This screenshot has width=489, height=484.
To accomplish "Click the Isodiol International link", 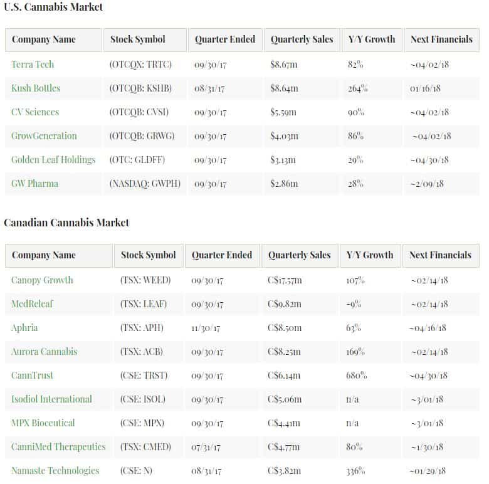I will (x=51, y=399).
